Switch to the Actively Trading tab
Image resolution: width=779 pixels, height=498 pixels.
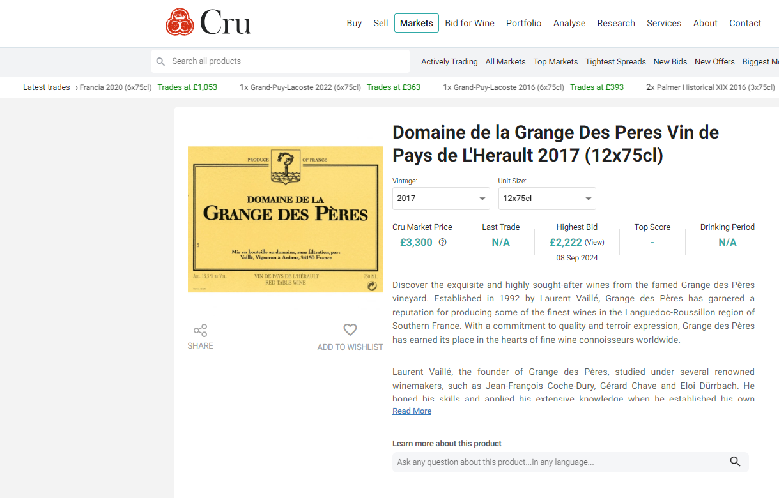[449, 62]
